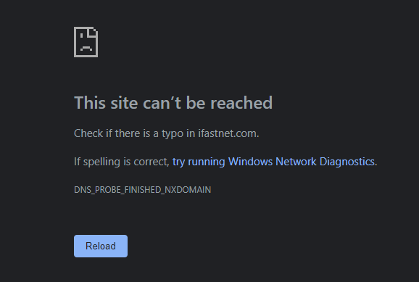Click the Reload button
419x282 pixels.
[101, 246]
